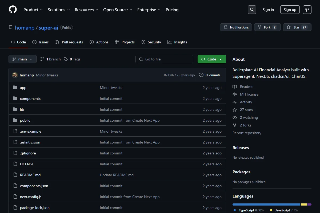Open the Insights tab
The image size is (320, 213).
[x=177, y=42]
